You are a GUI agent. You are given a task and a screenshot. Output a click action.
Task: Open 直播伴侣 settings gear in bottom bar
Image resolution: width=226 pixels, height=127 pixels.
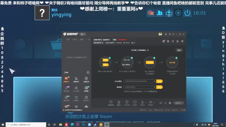point(170,103)
